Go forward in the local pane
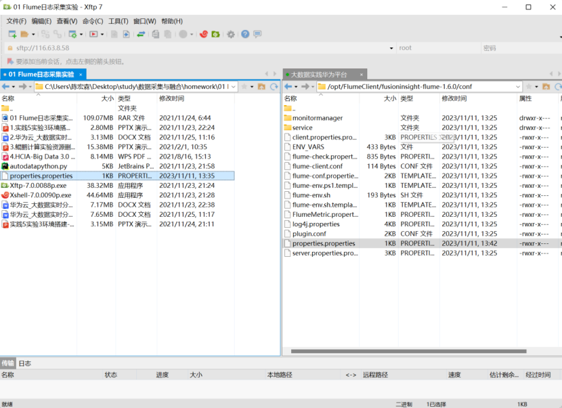Screen dimensions: 562x408 coord(22,87)
